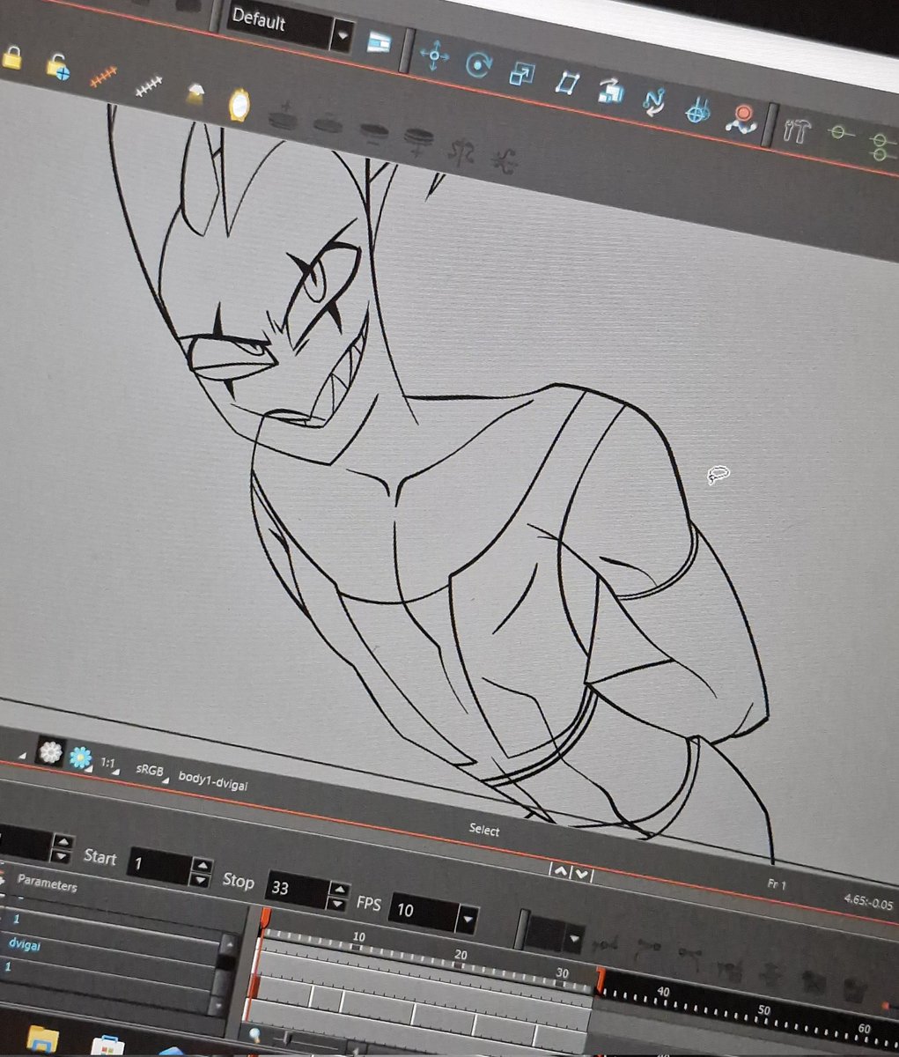Open the FPS 10 dropdown arrow
Image resolution: width=899 pixels, height=1057 pixels.
click(468, 919)
